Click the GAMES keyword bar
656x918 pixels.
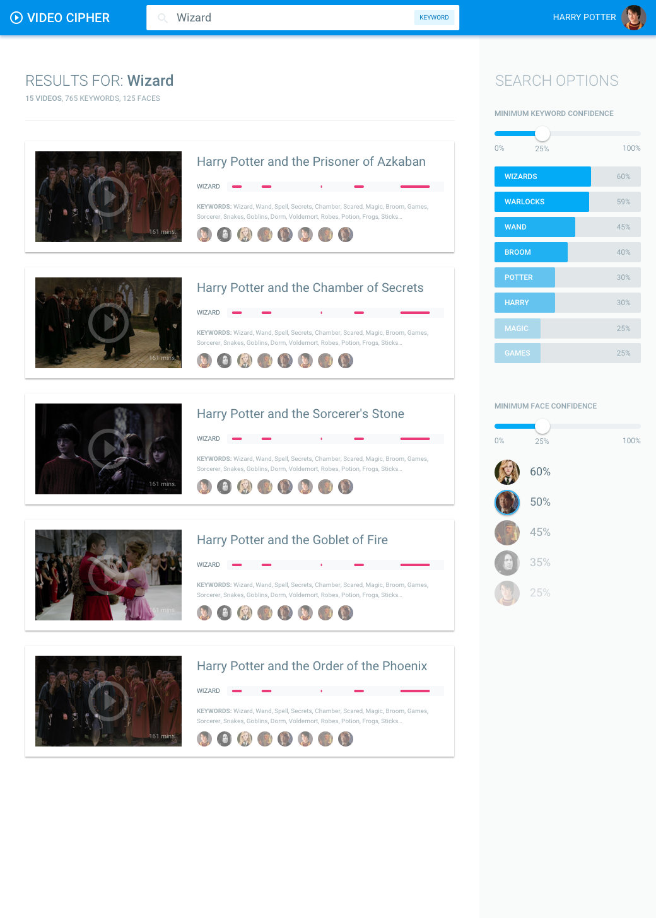568,353
